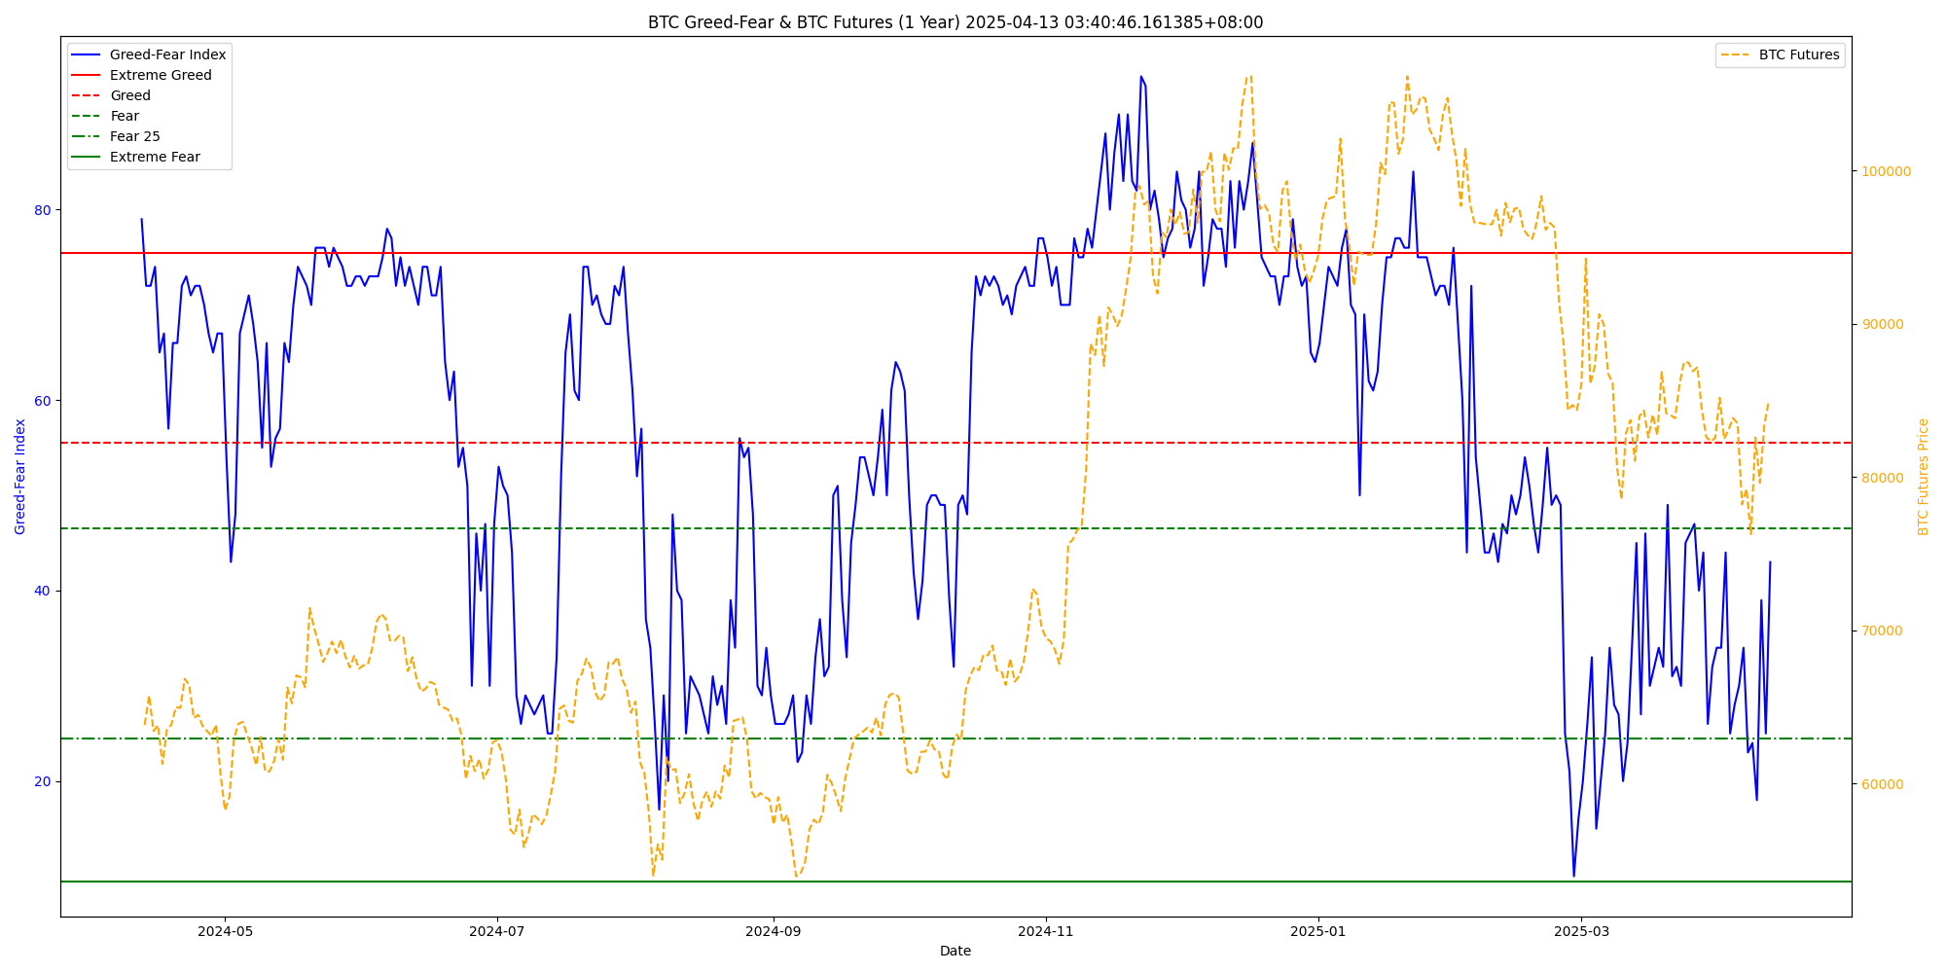
Task: Click the orange dashed sample in BTC Futures legend
Action: click(x=1735, y=55)
